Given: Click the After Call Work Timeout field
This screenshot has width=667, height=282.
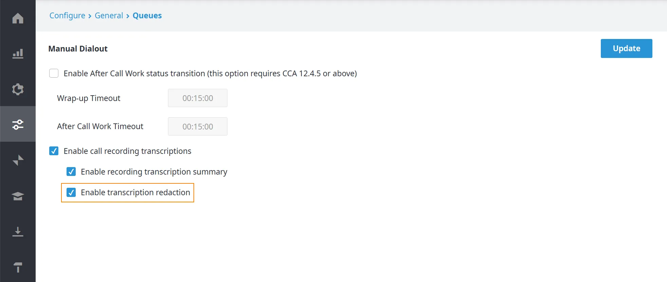Looking at the screenshot, I should pos(198,126).
